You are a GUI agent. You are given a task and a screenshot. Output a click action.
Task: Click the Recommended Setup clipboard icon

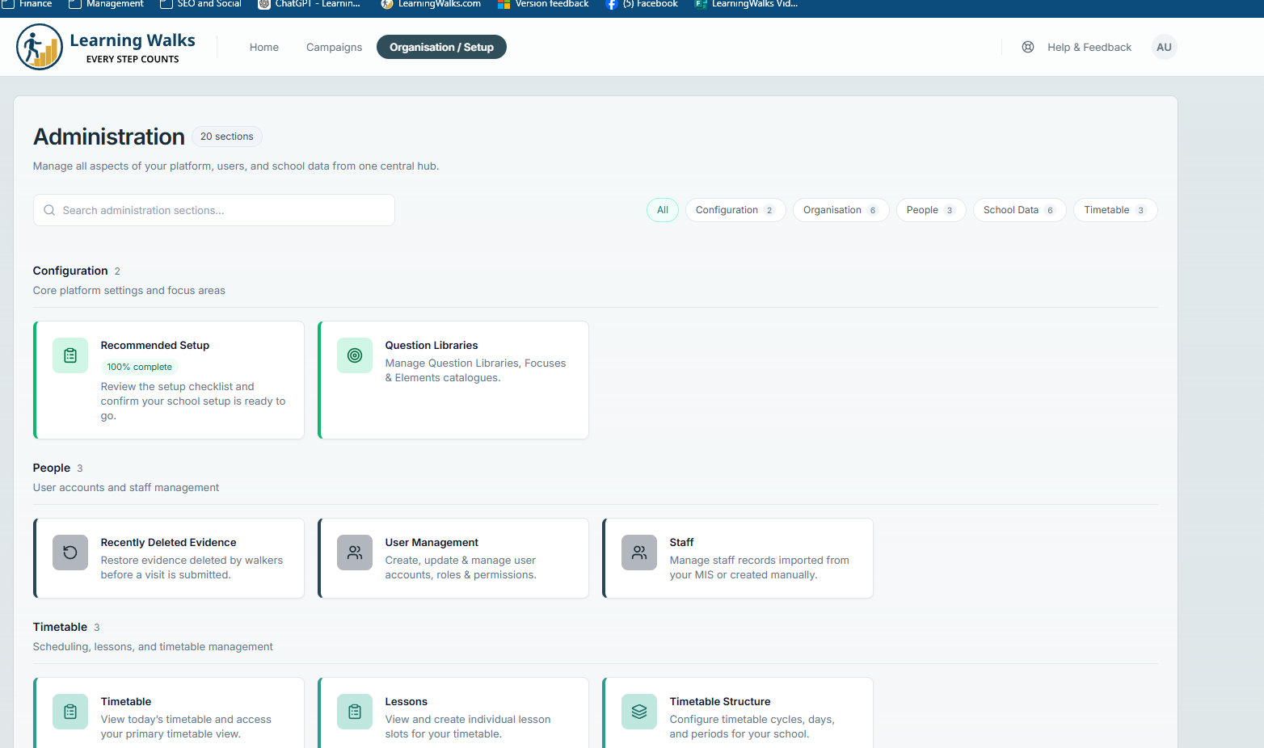click(70, 355)
